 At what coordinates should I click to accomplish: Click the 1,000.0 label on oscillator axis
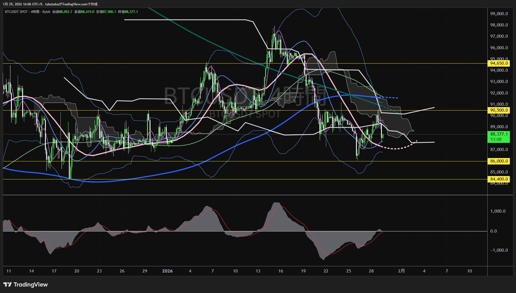[x=498, y=211]
